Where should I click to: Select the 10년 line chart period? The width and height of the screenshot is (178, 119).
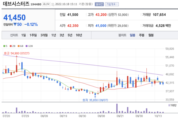coord(79,35)
